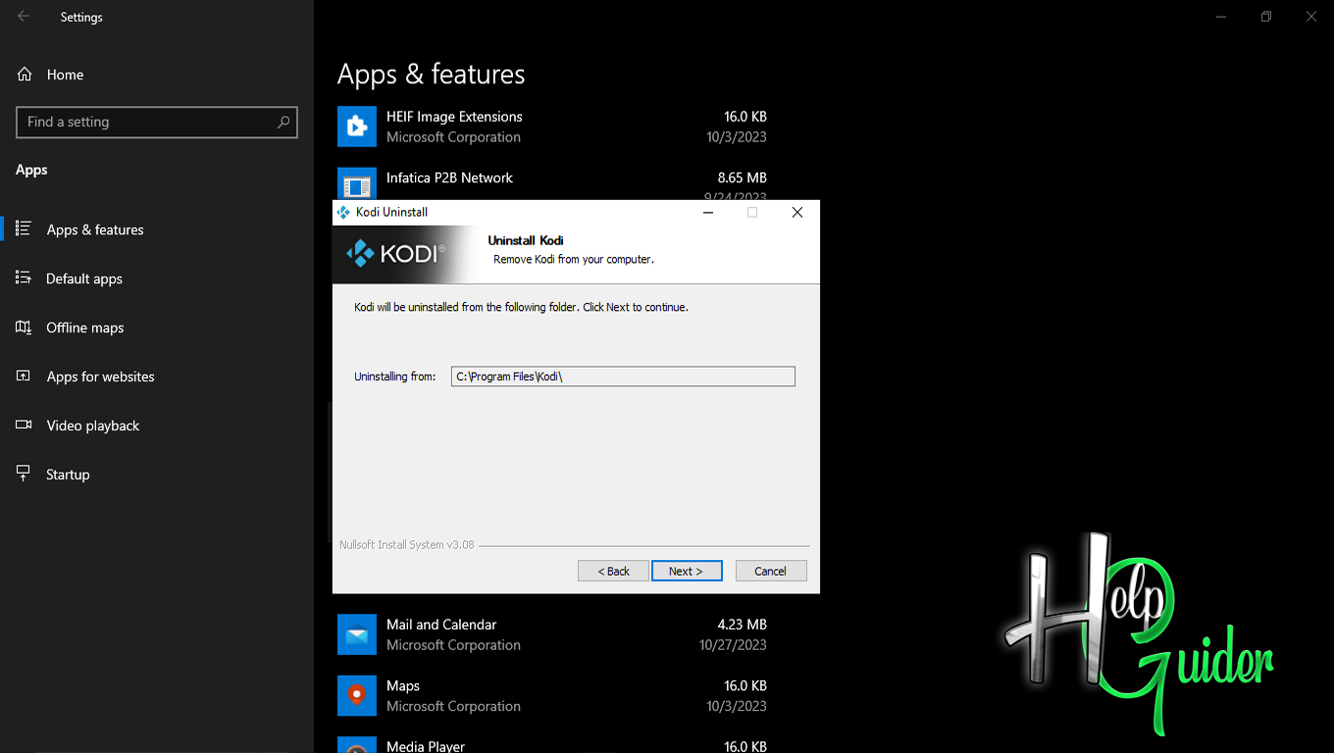Close the Kodi Uninstall dialog
Image resolution: width=1334 pixels, height=753 pixels.
coord(797,212)
